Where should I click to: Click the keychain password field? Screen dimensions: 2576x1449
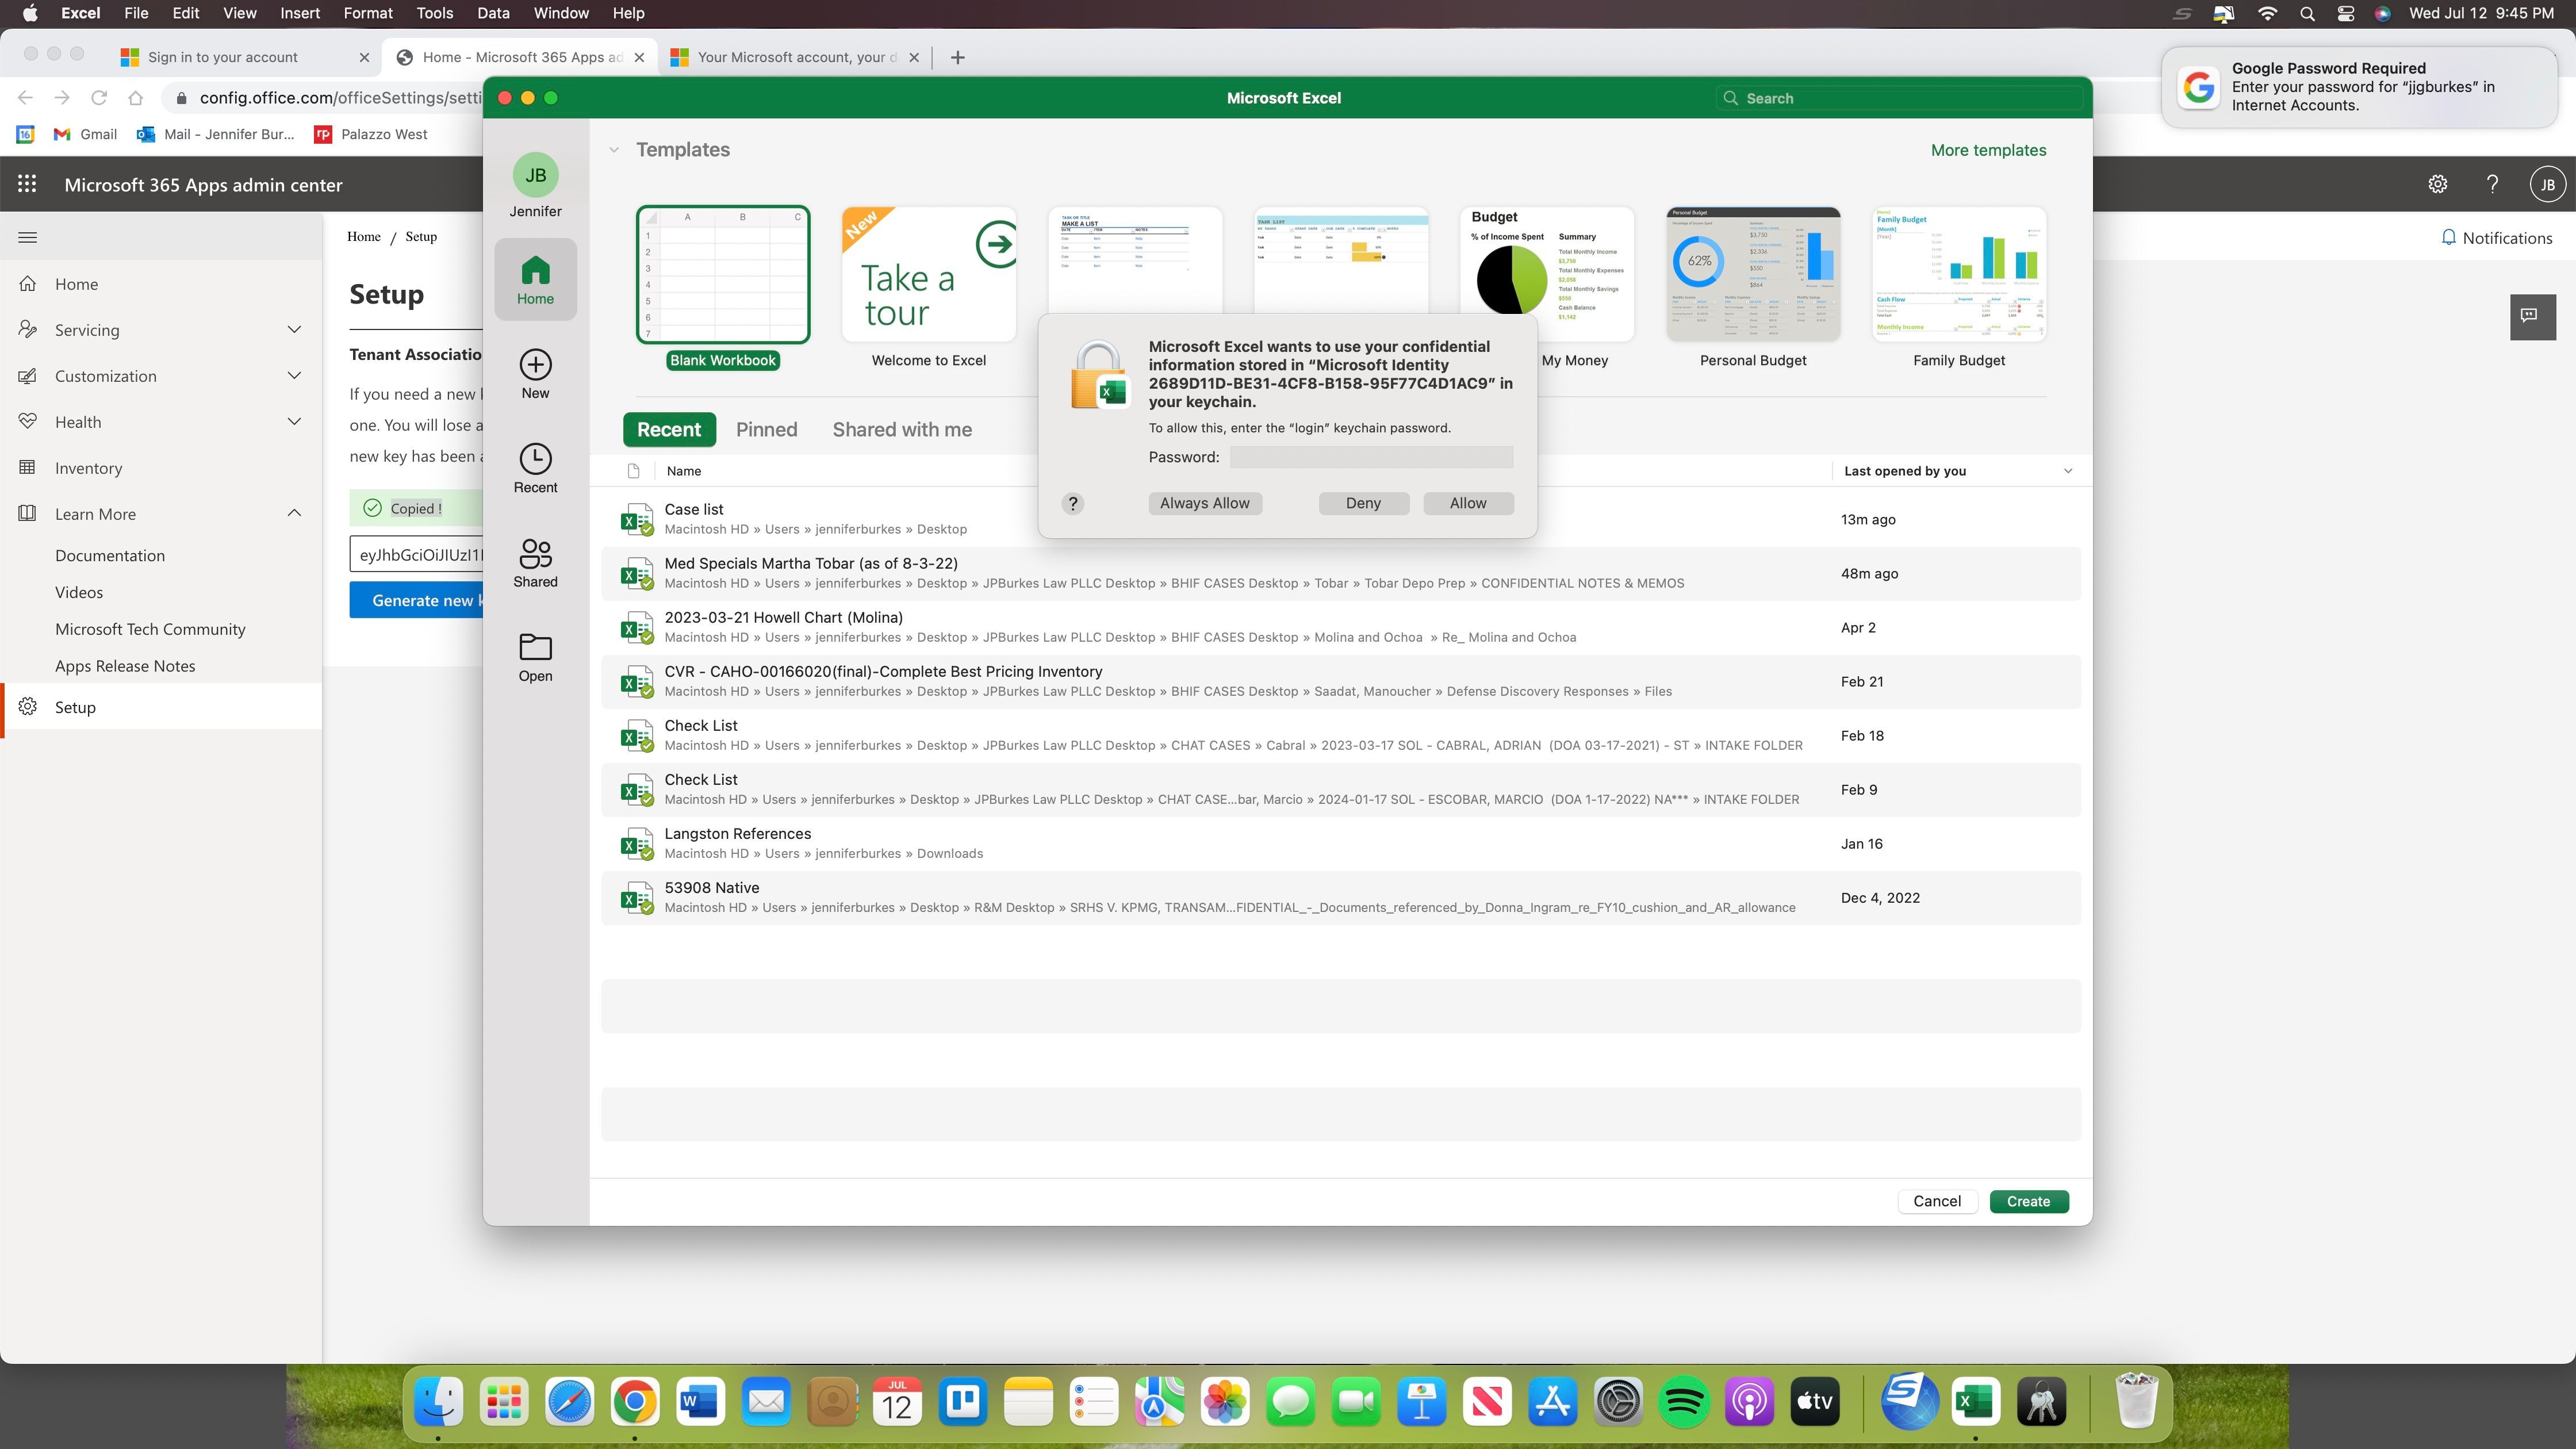point(1371,456)
